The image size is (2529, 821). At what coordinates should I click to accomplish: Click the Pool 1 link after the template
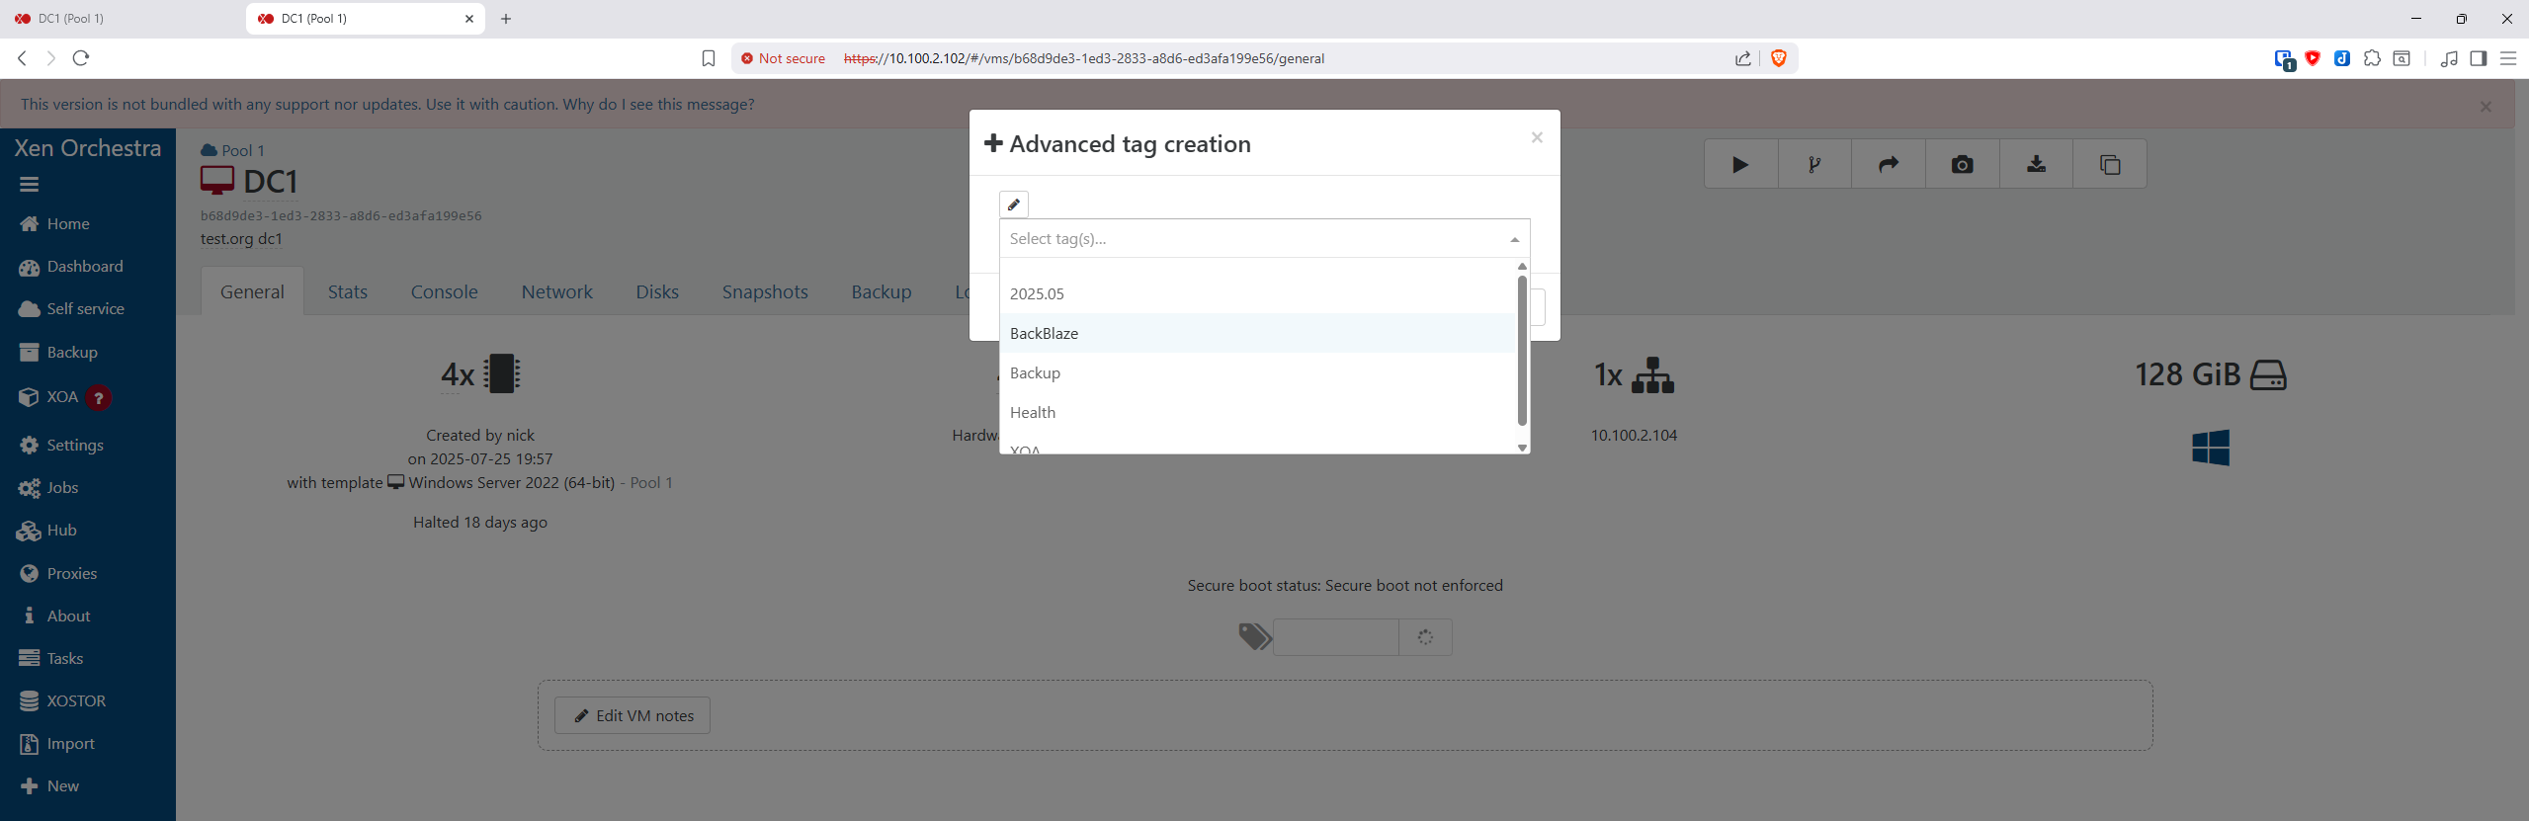651,483
